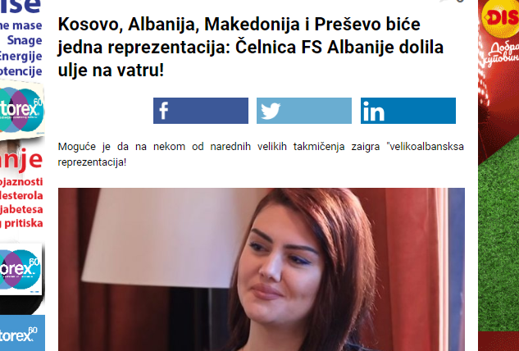Click the photo of the woman in article
519x351 pixels.
click(x=262, y=269)
